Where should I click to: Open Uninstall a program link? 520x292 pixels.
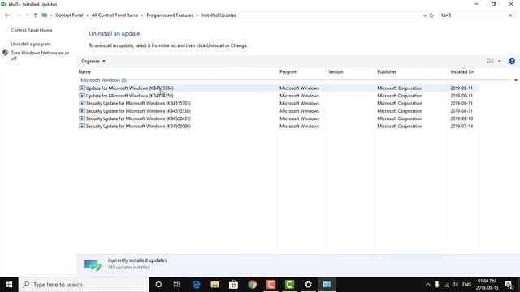pos(31,44)
